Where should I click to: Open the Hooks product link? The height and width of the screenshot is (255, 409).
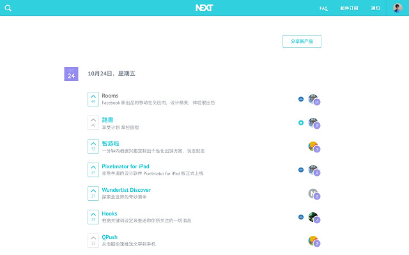tap(109, 214)
